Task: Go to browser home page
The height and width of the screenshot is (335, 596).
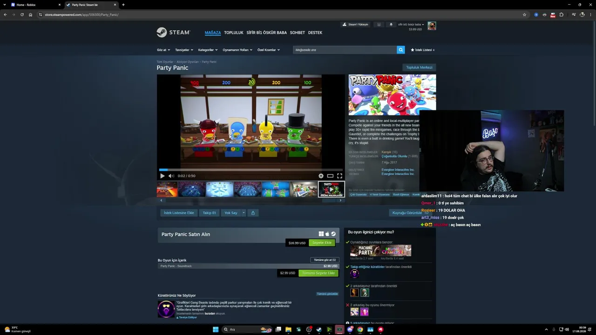Action: click(x=30, y=14)
